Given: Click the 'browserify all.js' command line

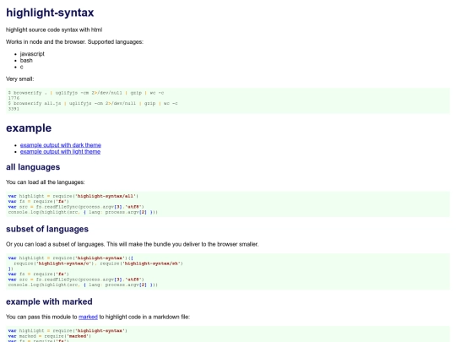Looking at the screenshot, I should tap(93, 103).
